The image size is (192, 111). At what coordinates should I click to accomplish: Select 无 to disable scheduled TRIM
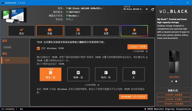click(x=134, y=74)
